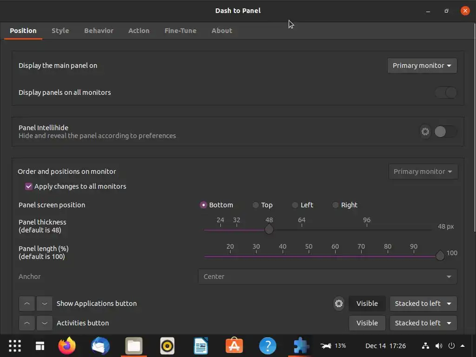Screen dimensions: 476x357
Task: Click the Panel thickness slider handle
Action: [x=269, y=230]
